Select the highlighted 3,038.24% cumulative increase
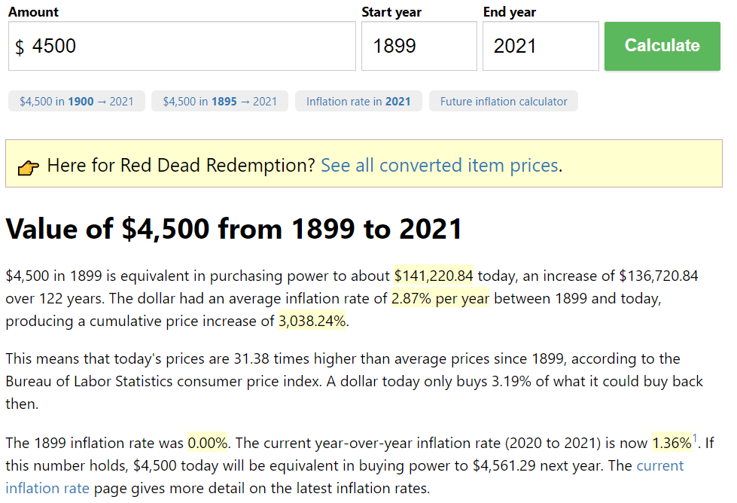This screenshot has height=503, width=737. (x=312, y=321)
